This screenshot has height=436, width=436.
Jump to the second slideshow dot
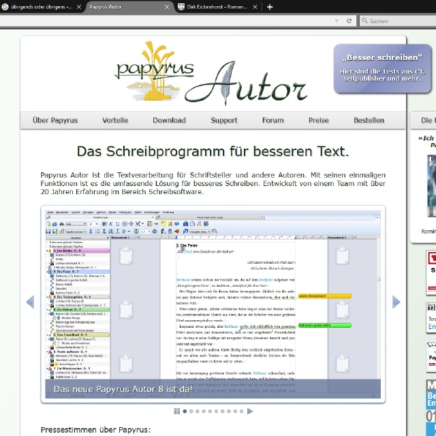pos(191,411)
